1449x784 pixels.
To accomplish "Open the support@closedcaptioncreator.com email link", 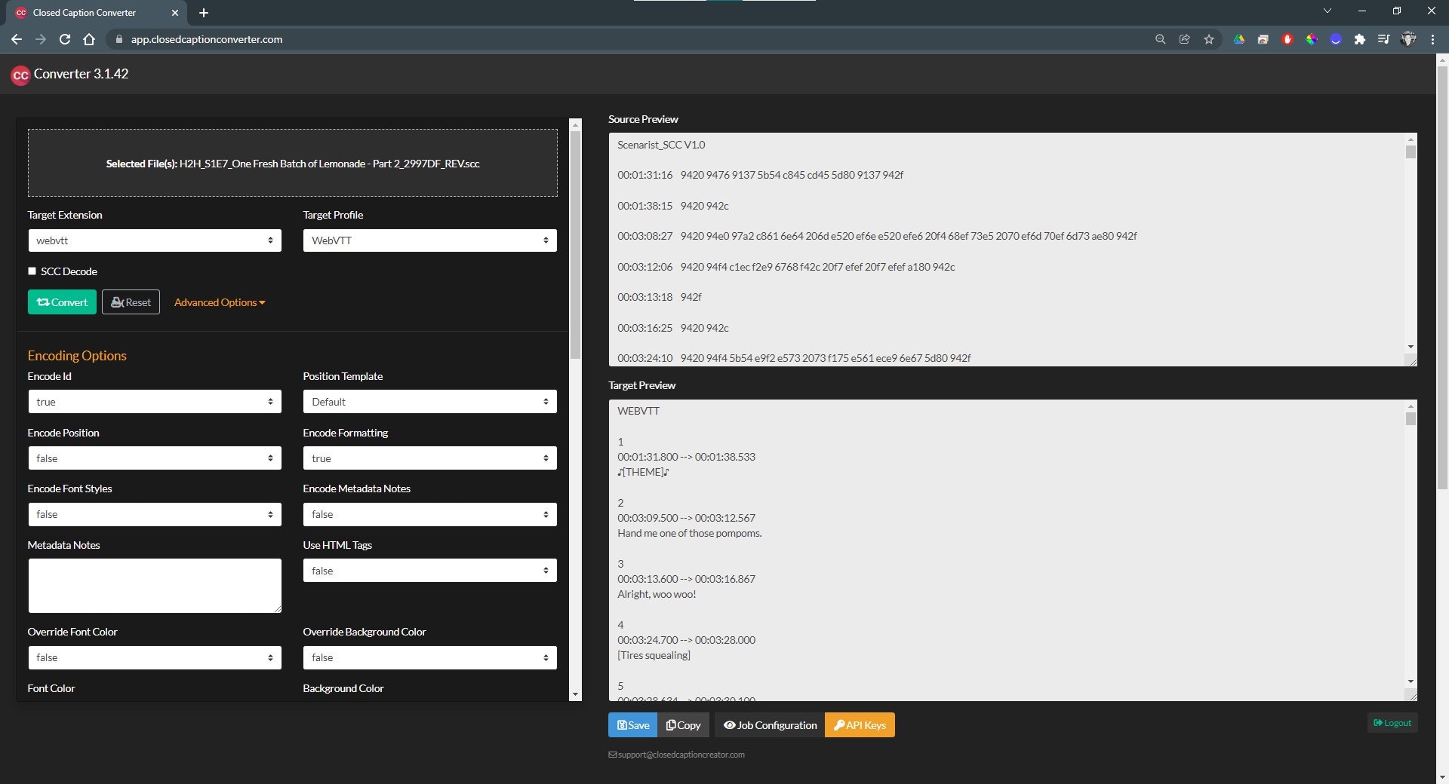I will 677,755.
